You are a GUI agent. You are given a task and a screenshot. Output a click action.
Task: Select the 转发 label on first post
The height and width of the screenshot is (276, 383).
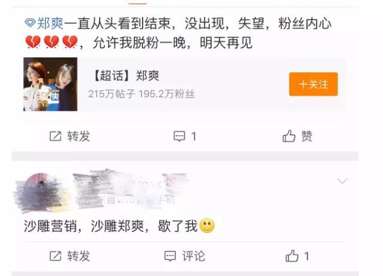(78, 136)
